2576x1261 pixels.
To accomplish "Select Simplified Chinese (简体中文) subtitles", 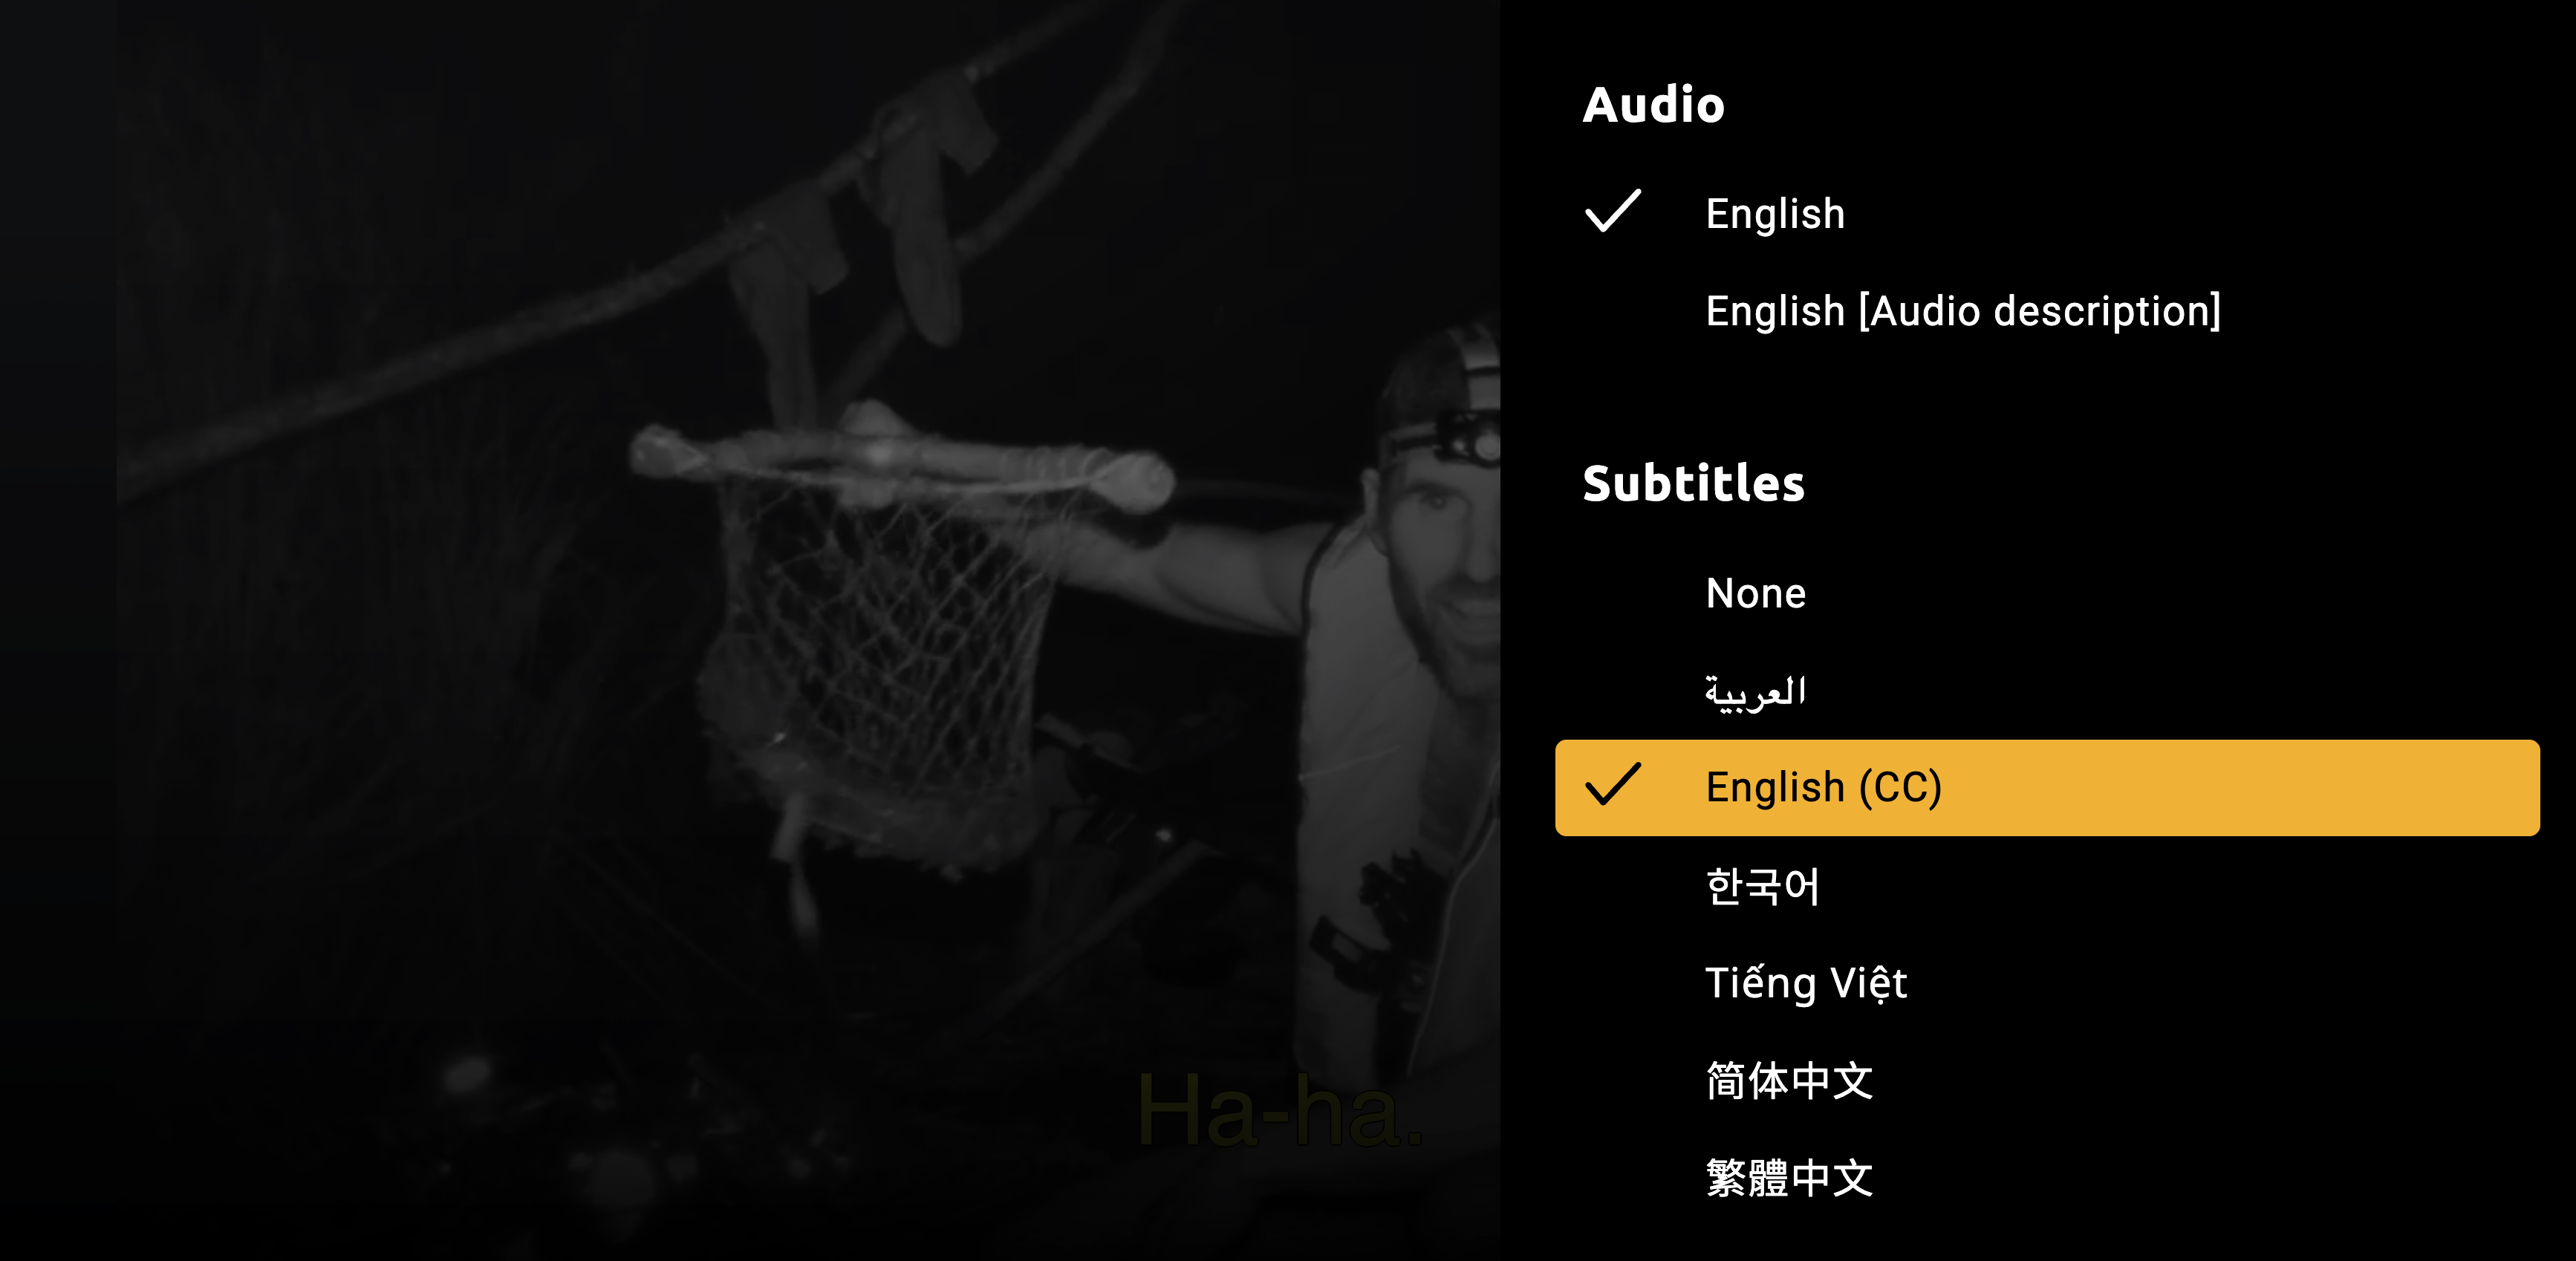I will [1789, 1080].
